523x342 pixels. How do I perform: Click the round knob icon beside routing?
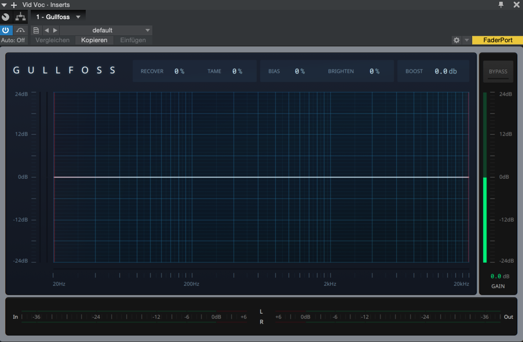5,17
